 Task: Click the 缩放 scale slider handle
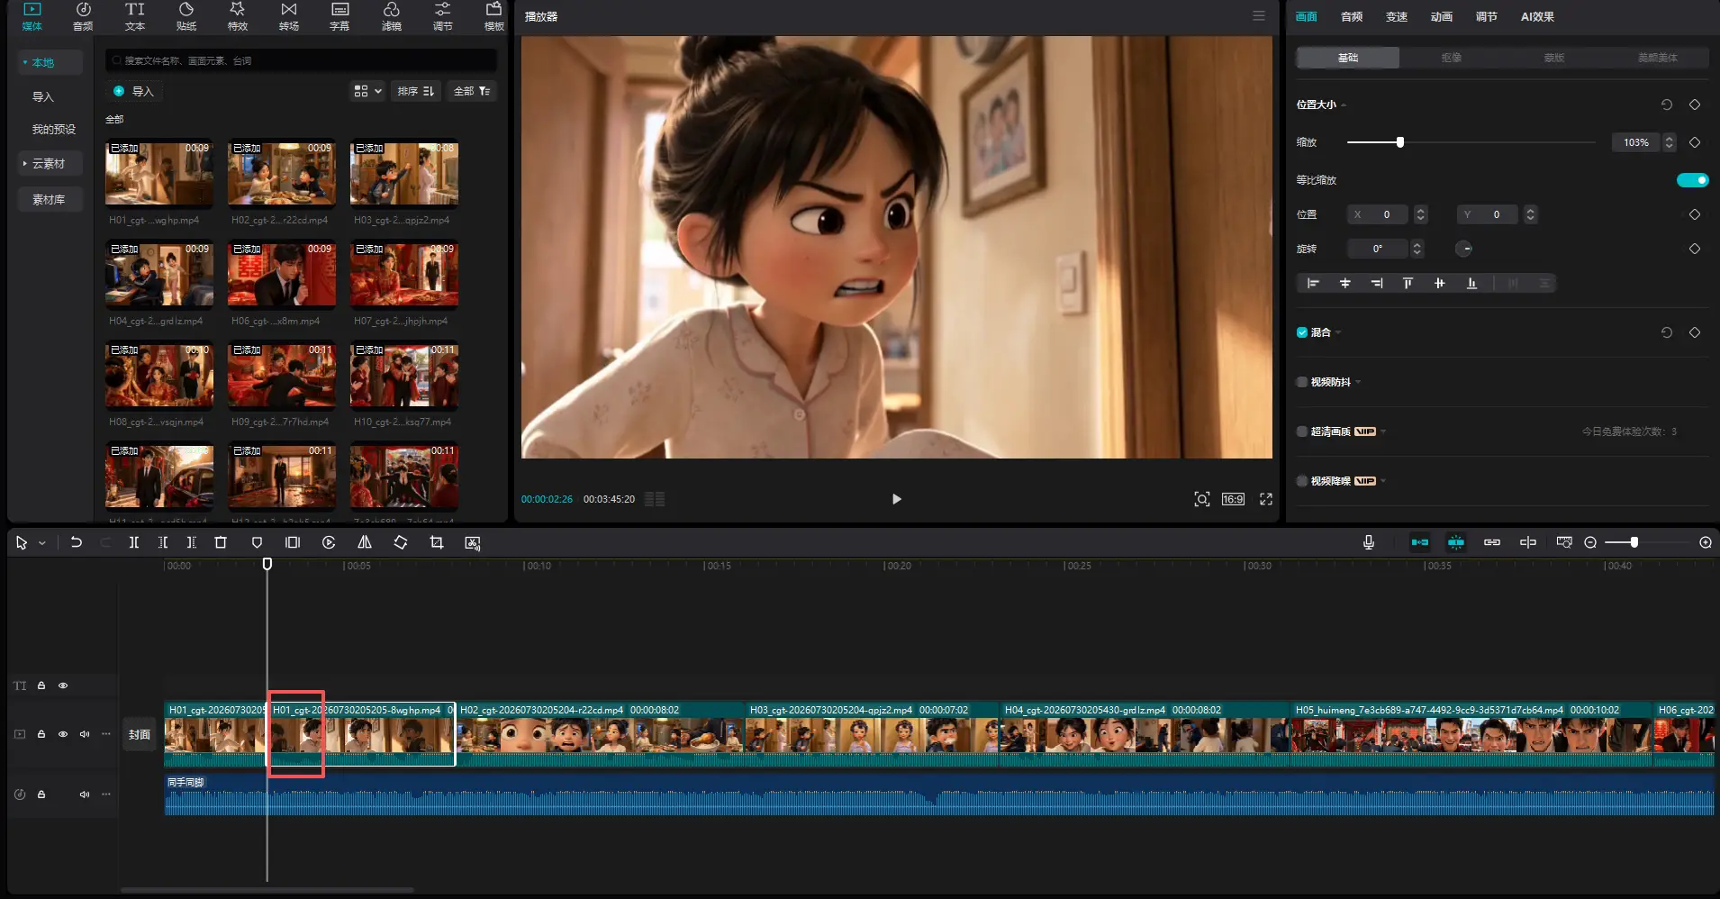tap(1400, 142)
